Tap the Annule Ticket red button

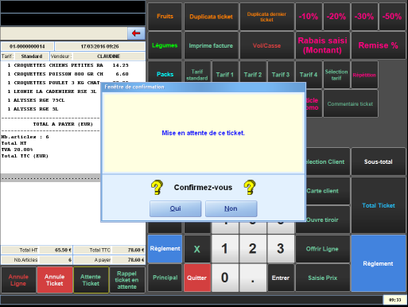[x=55, y=280]
